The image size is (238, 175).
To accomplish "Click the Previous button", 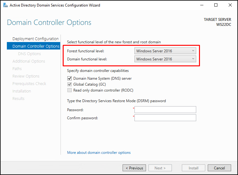I will tap(134, 168).
